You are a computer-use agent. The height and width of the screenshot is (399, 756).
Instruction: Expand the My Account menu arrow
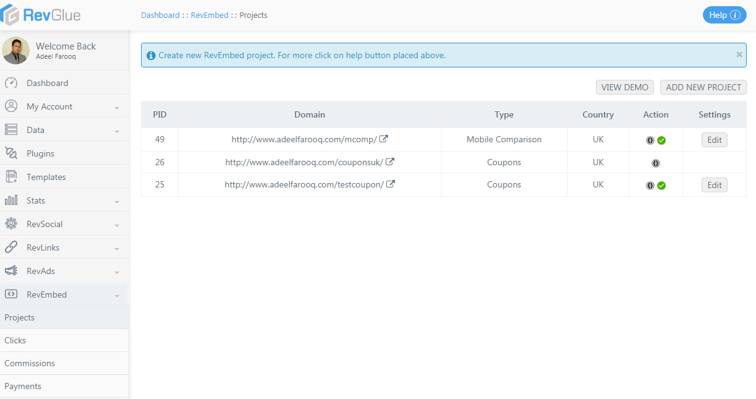coord(117,108)
